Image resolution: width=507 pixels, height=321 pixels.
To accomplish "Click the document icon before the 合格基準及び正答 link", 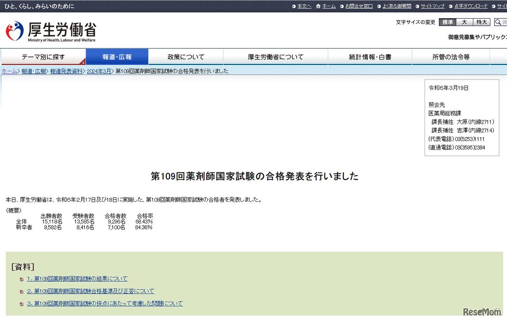I will click(x=22, y=291).
